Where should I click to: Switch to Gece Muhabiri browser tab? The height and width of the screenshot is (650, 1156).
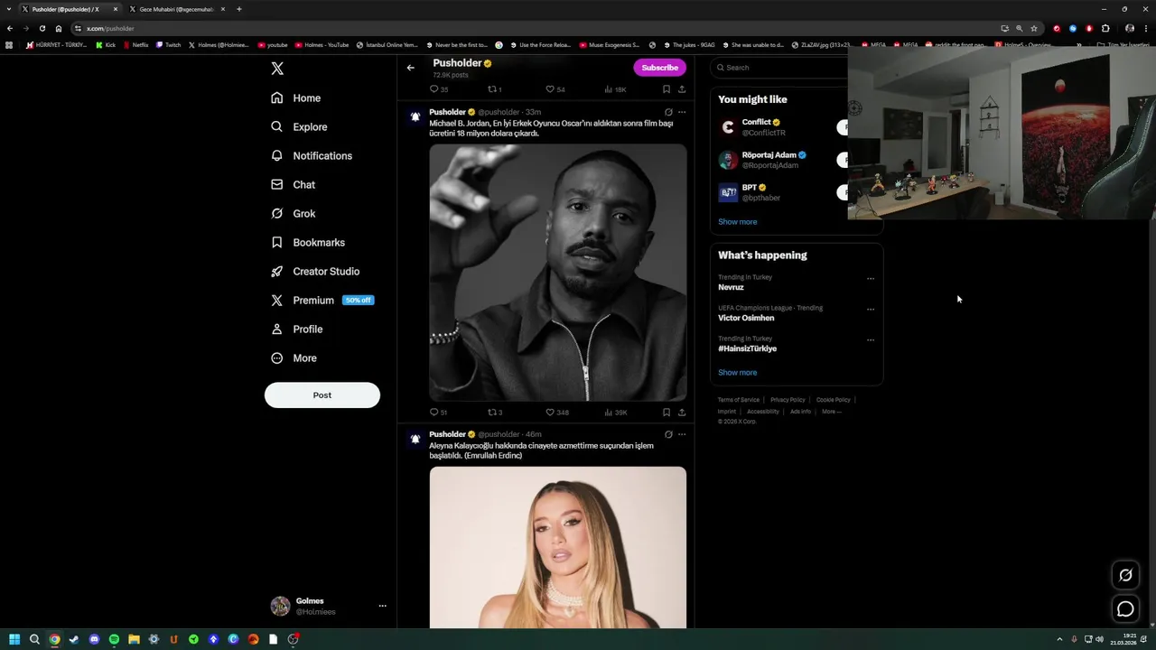tap(177, 9)
